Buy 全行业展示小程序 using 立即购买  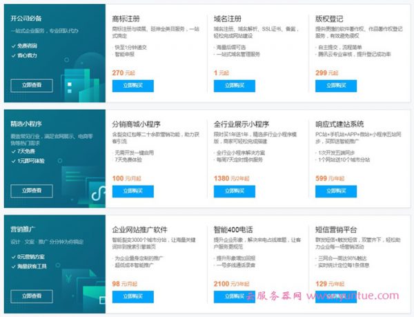click(x=234, y=191)
